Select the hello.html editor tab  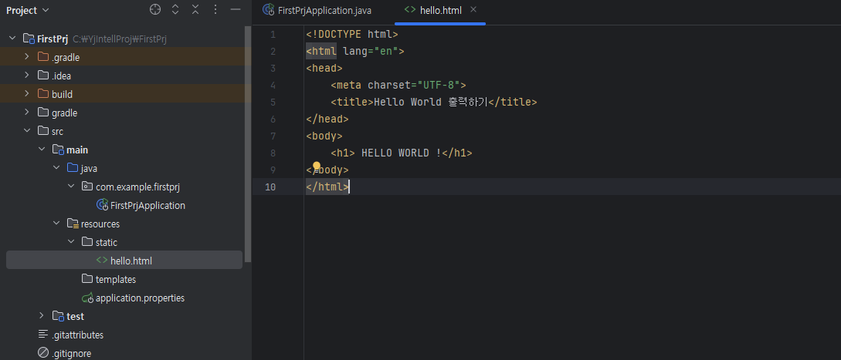(441, 11)
